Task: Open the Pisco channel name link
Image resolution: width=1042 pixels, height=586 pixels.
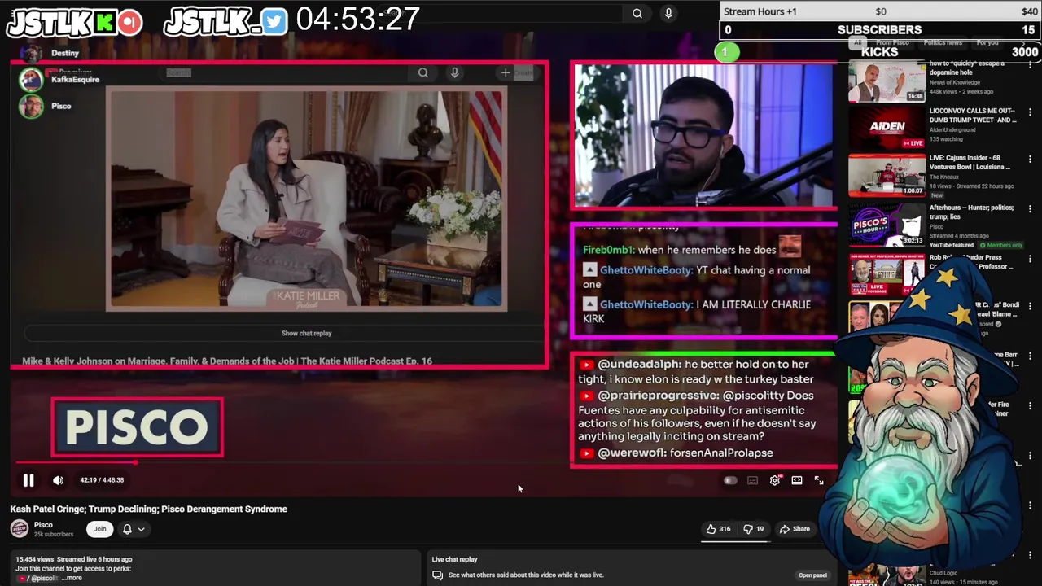Action: pos(43,525)
